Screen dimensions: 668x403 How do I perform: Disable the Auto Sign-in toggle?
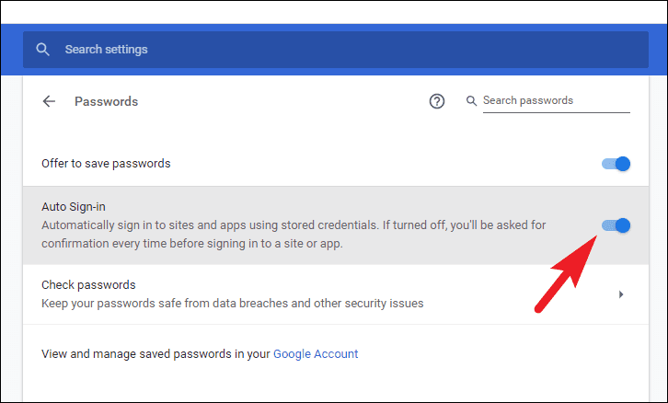616,225
